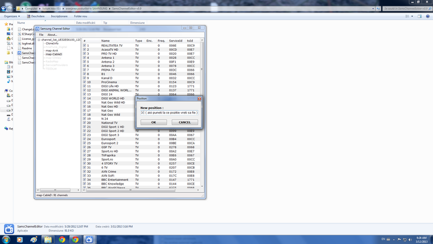Viewport: 433px width, 244px height.
Task: Select the ProCinema channel row
Action: (141, 82)
